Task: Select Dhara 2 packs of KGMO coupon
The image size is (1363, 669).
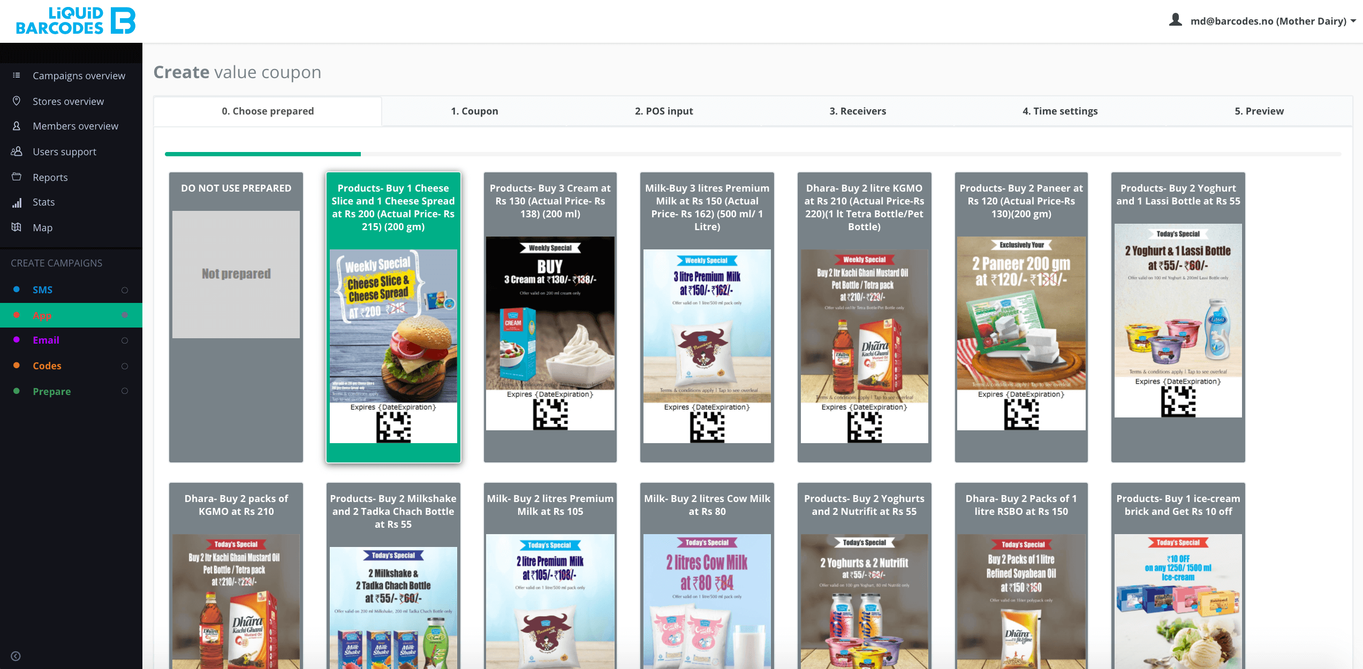Action: 236,576
